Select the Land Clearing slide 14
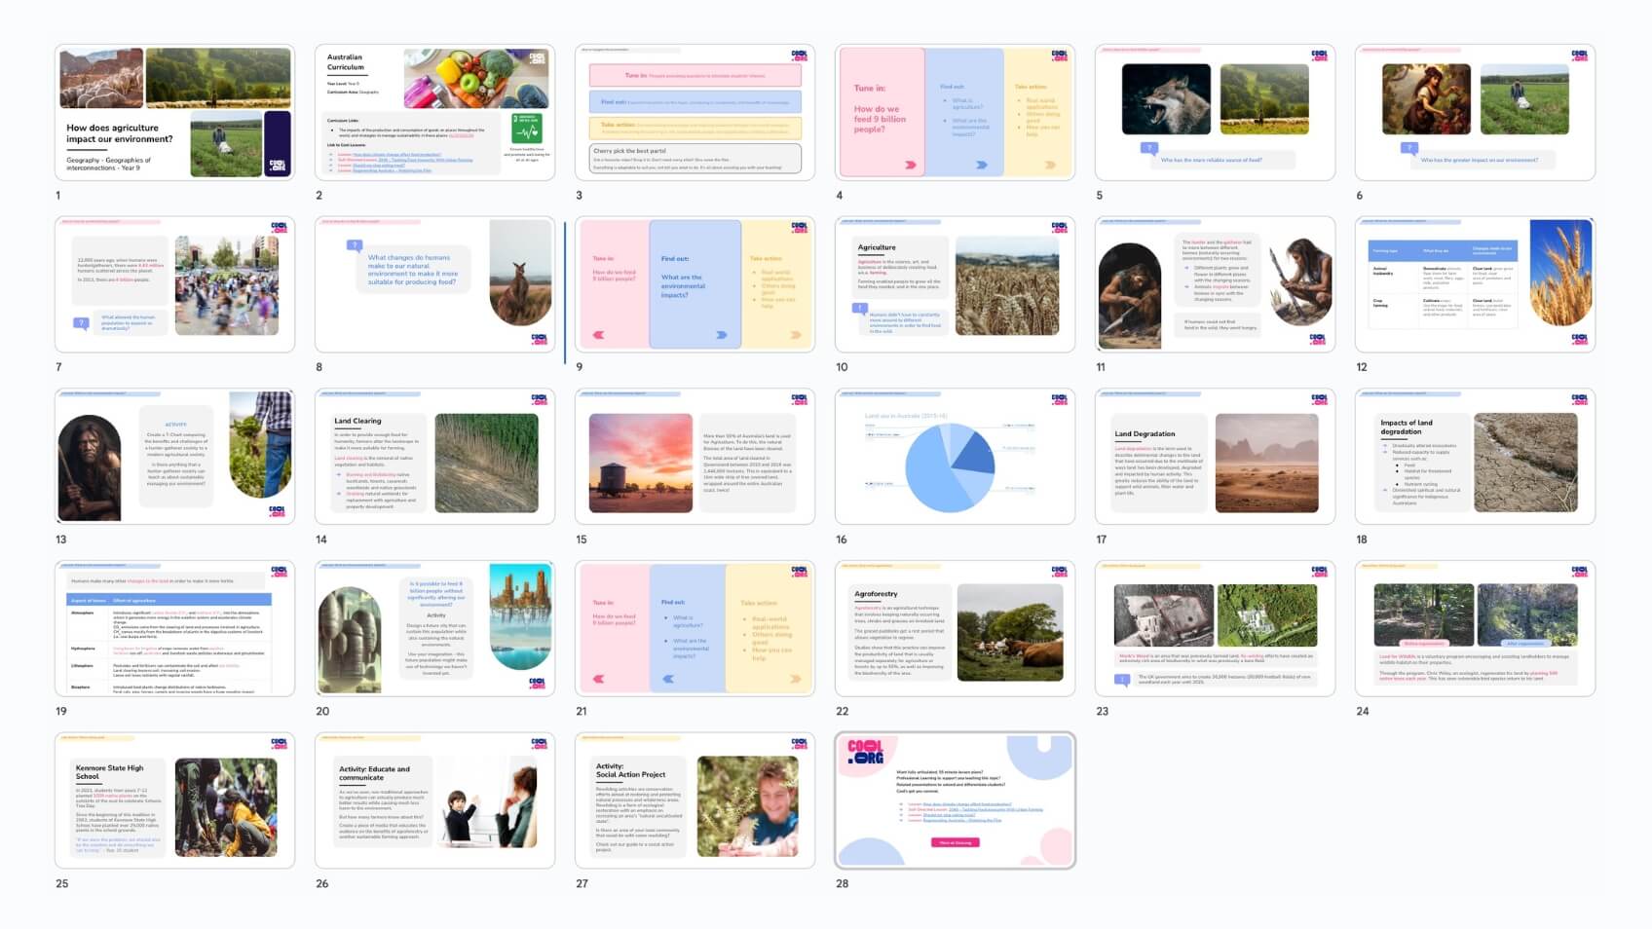Image resolution: width=1652 pixels, height=929 pixels. click(434, 457)
